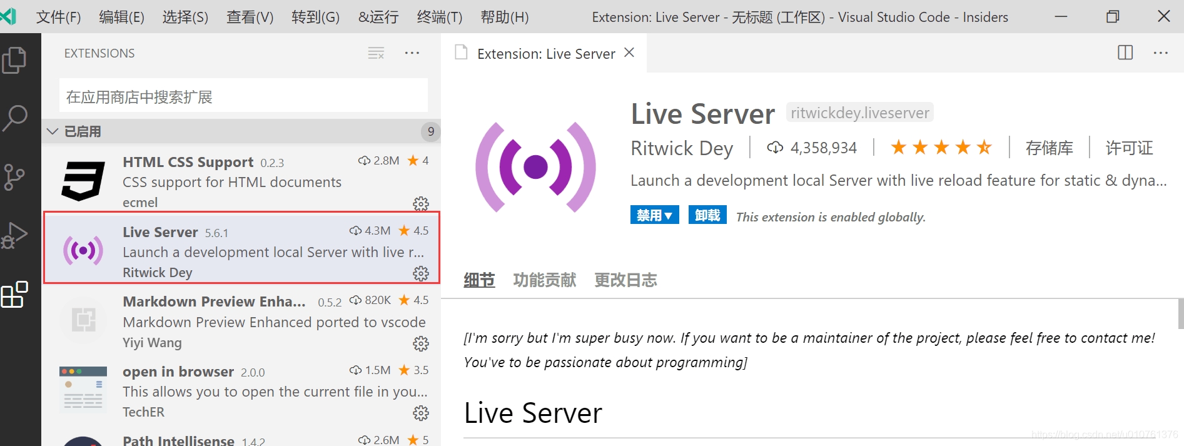The width and height of the screenshot is (1184, 446).
Task: Open the Explorer view in activity bar
Action: point(14,60)
